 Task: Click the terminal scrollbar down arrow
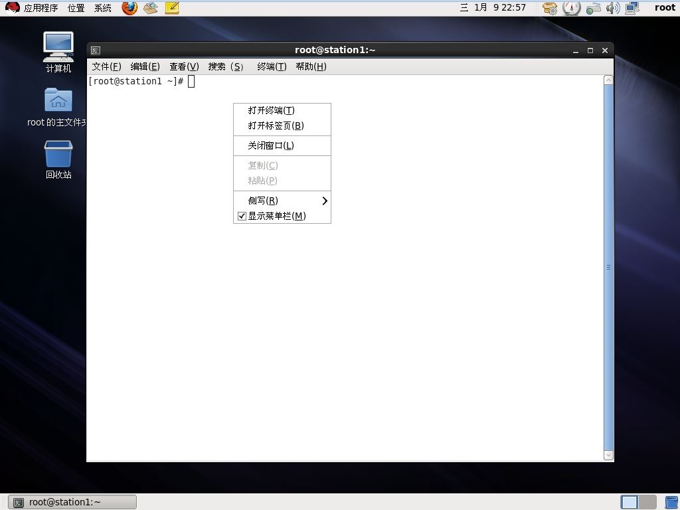[x=608, y=455]
